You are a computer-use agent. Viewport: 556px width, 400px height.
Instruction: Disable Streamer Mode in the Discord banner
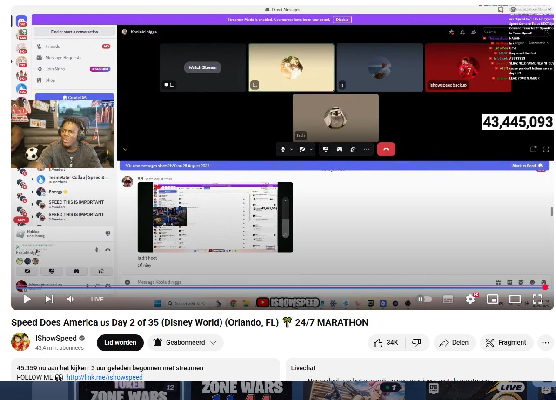click(342, 20)
